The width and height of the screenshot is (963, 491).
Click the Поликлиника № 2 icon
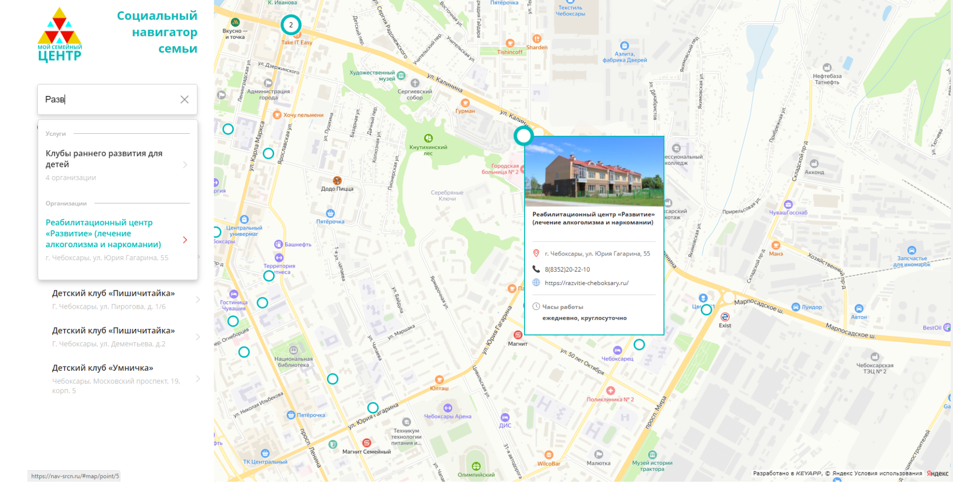tap(610, 391)
